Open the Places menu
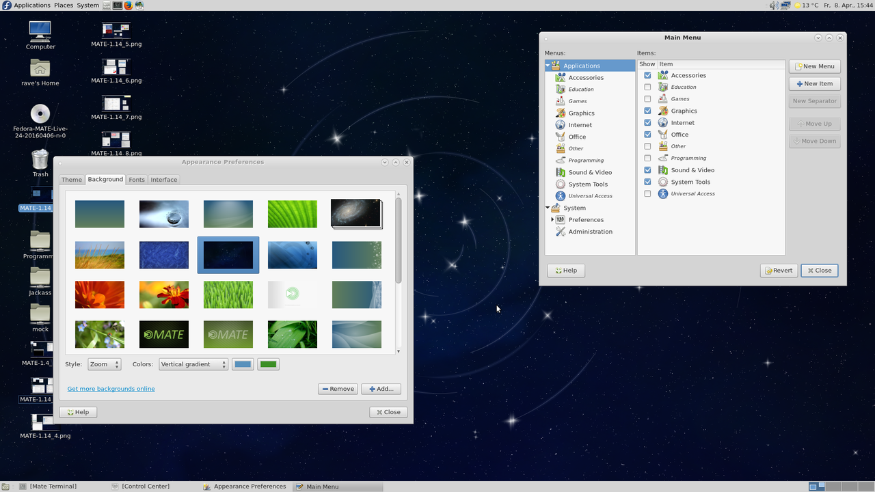875x492 pixels. (64, 5)
